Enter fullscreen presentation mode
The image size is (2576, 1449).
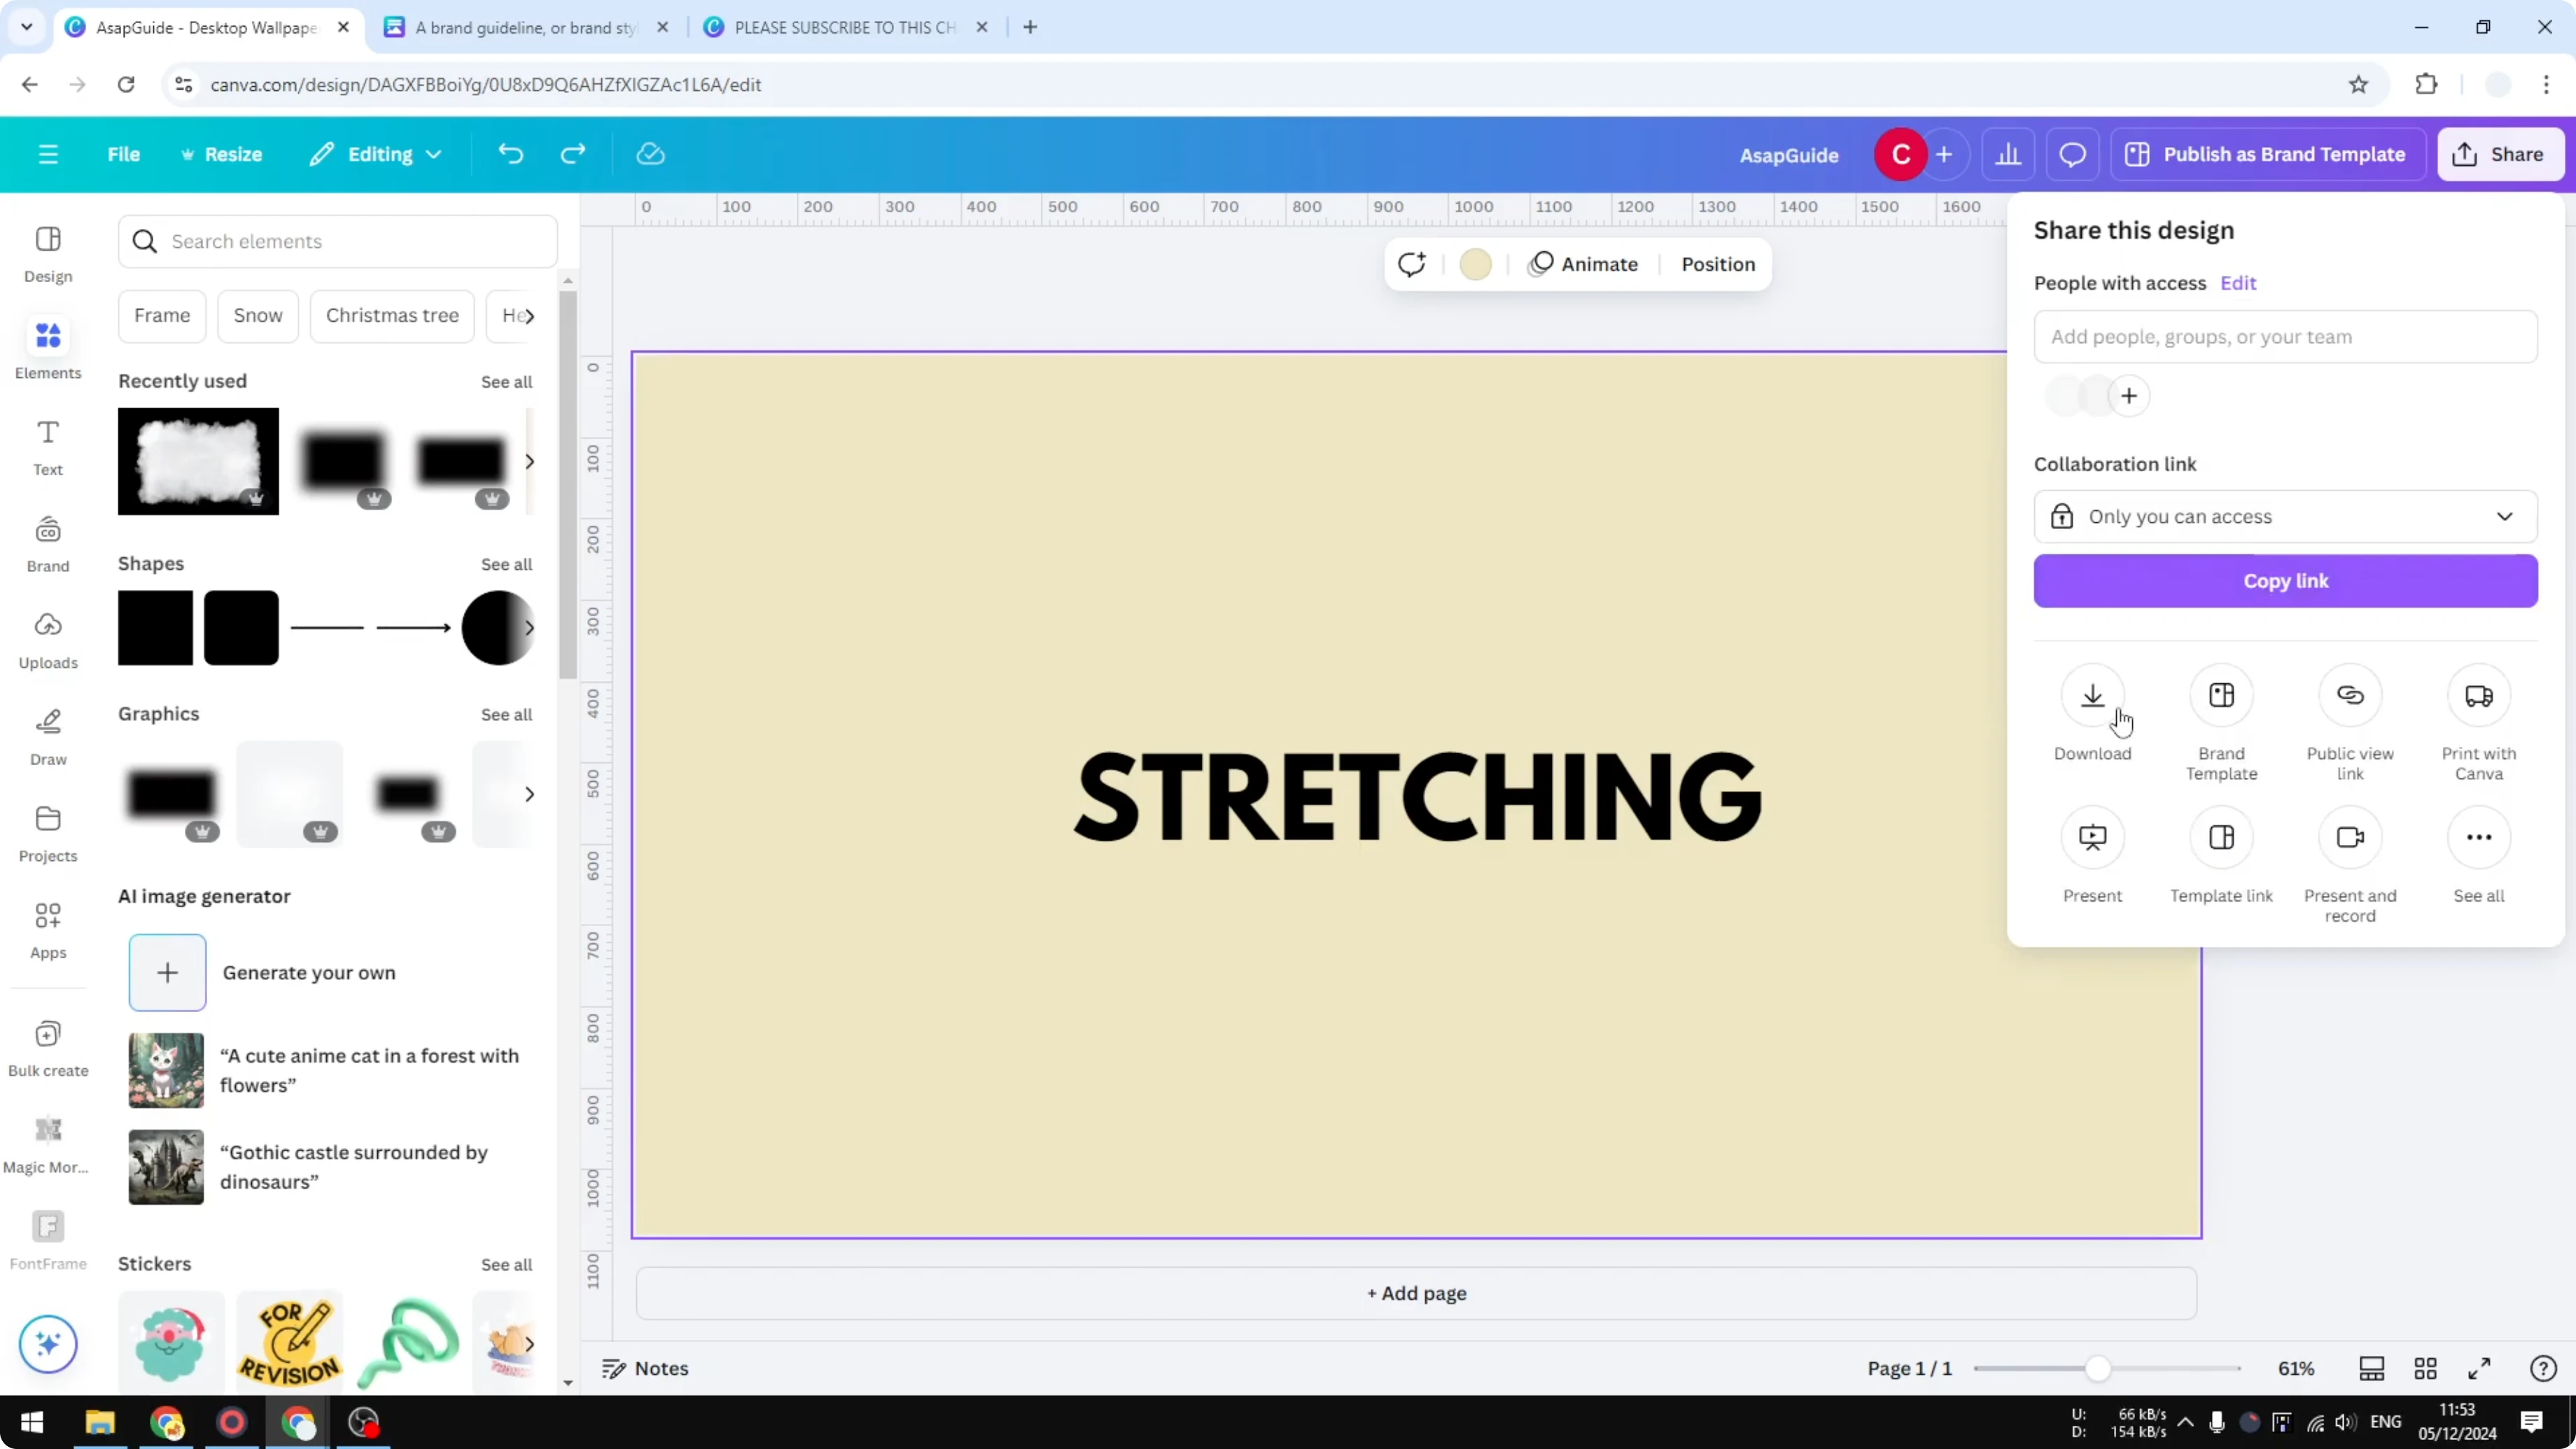(2479, 1368)
